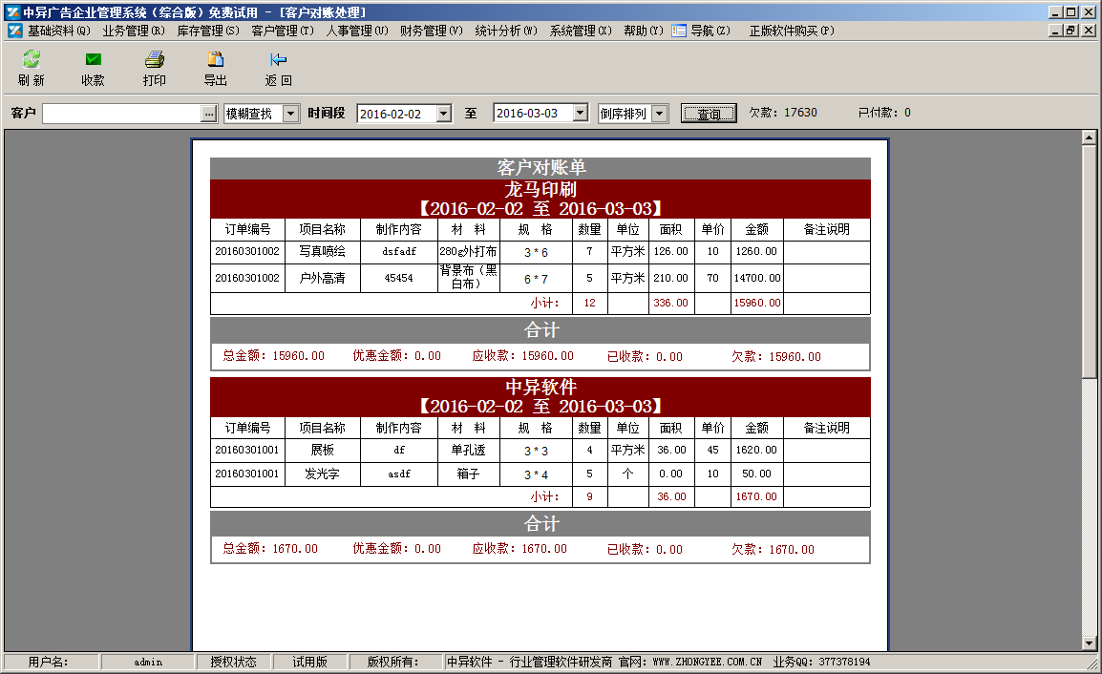This screenshot has height=674, width=1102.
Task: Click the 刷新 (Refresh) toolbar icon
Action: tap(30, 69)
